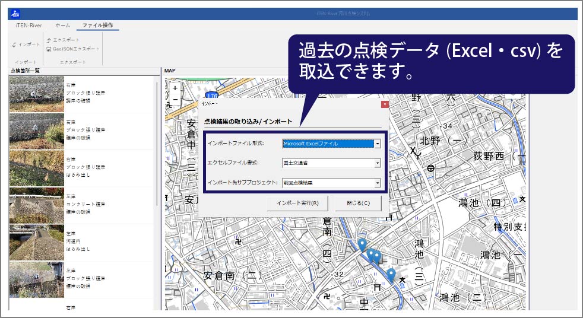Zoom out the map with minus button
The image size is (583, 318).
coord(175,100)
